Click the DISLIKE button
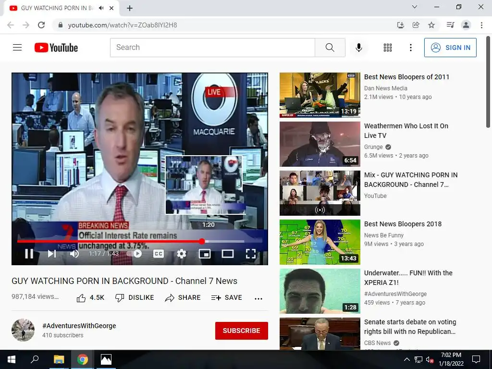 (135, 297)
